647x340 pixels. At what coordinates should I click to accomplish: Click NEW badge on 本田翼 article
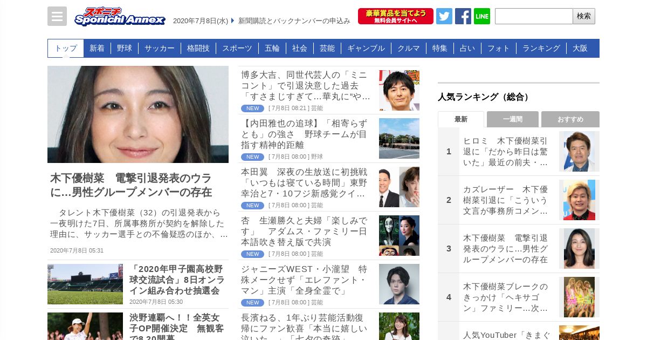[x=252, y=206]
